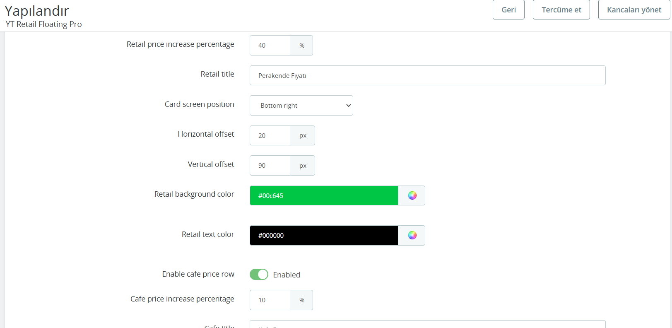Screen dimensions: 672x328
Task: Focus the Retail title text field
Action: pyautogui.click(x=427, y=75)
